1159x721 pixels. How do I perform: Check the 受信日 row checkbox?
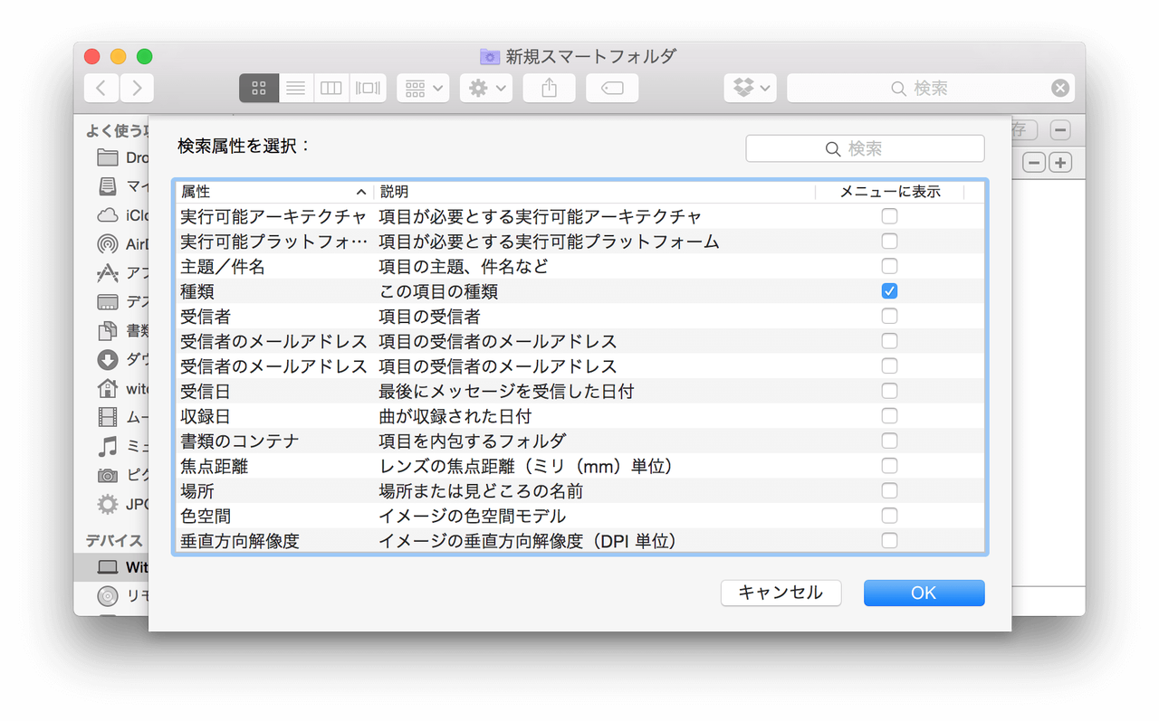889,391
